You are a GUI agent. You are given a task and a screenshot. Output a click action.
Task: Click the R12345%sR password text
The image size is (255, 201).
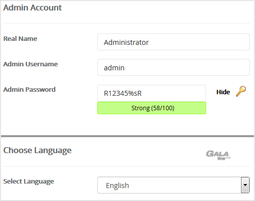123,93
